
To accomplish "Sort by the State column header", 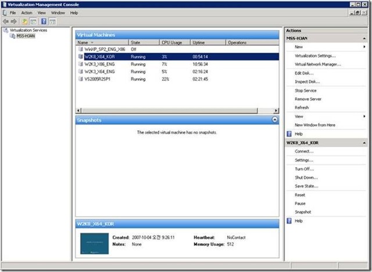I will [144, 42].
